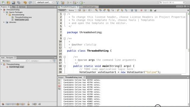Click the Find Selection magnifier icon
190x107 pixels.
(96, 10)
